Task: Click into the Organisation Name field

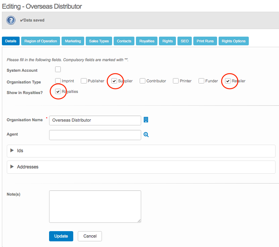Action: tap(95, 120)
